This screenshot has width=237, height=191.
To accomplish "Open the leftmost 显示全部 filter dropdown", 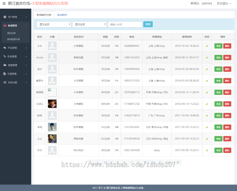I will (x=54, y=24).
